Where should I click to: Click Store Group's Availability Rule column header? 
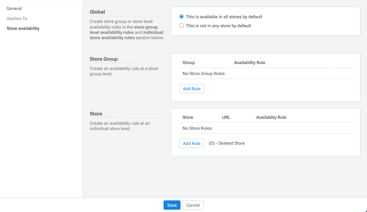tap(250, 63)
